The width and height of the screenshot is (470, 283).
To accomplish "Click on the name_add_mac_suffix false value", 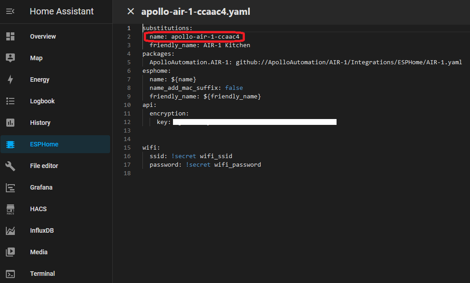I will (234, 88).
